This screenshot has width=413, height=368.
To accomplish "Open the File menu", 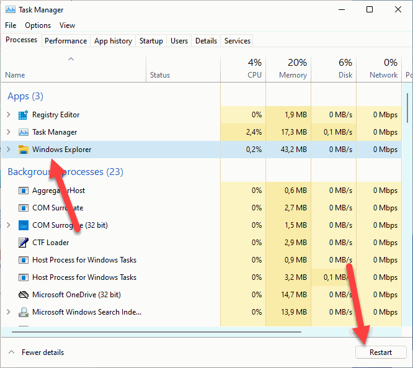I will (11, 25).
